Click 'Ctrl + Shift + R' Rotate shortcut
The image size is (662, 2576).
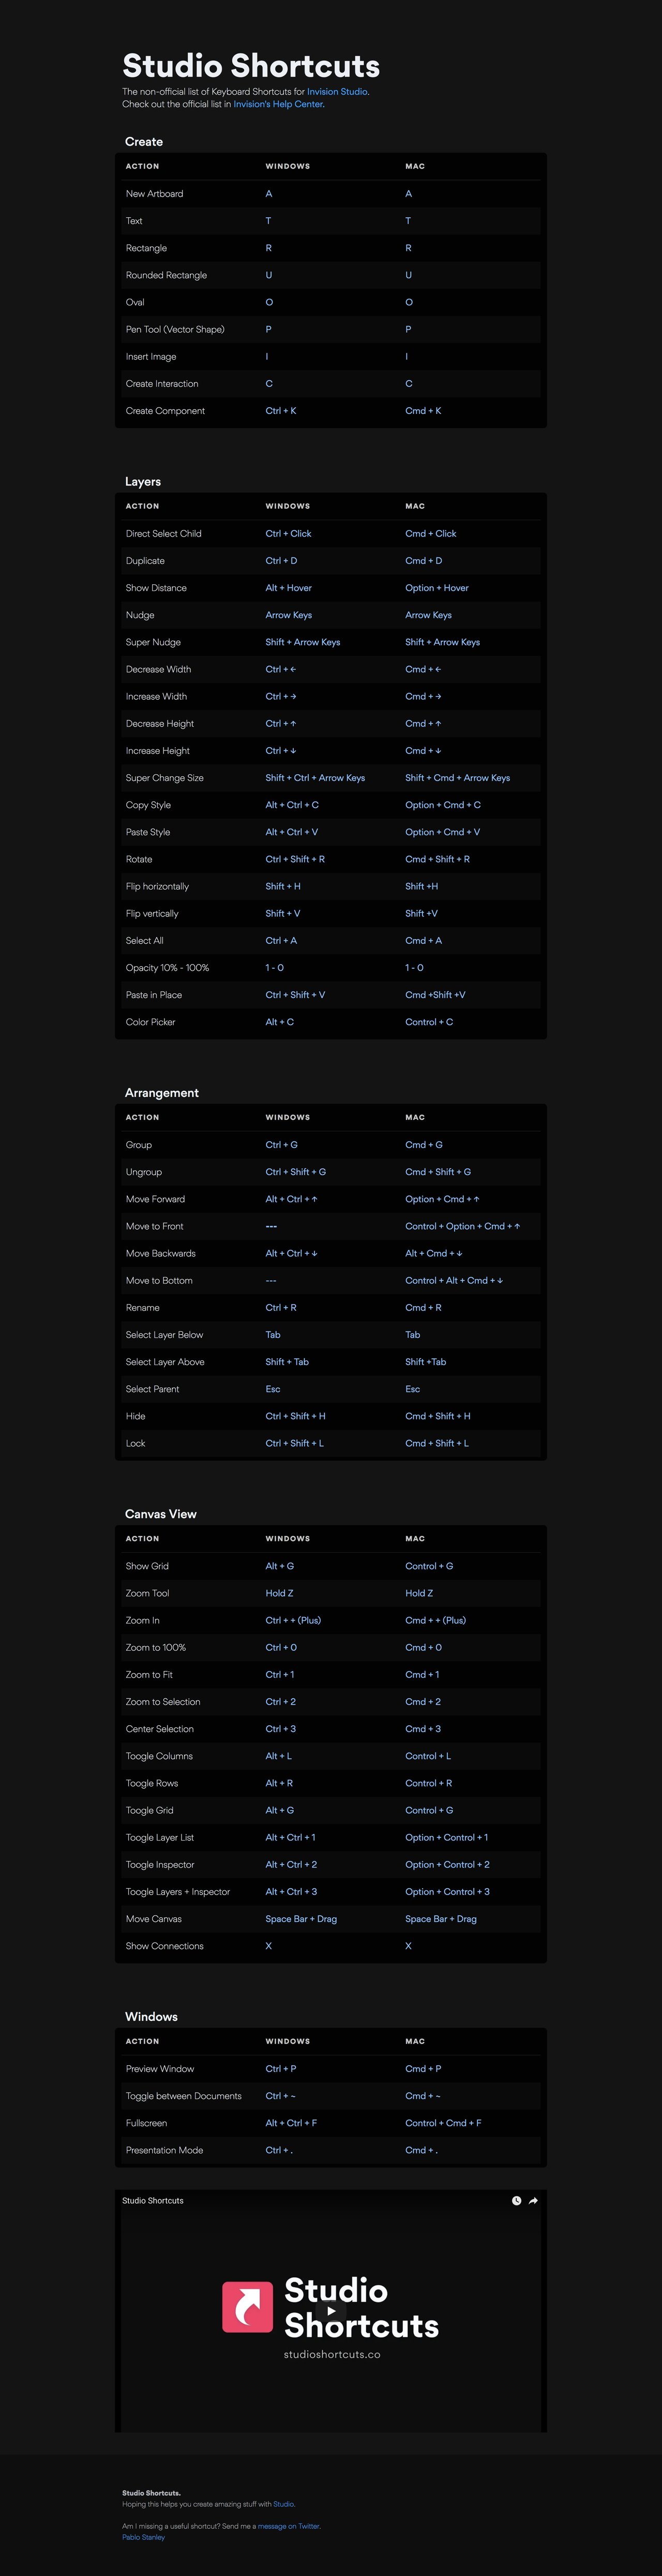coord(295,859)
